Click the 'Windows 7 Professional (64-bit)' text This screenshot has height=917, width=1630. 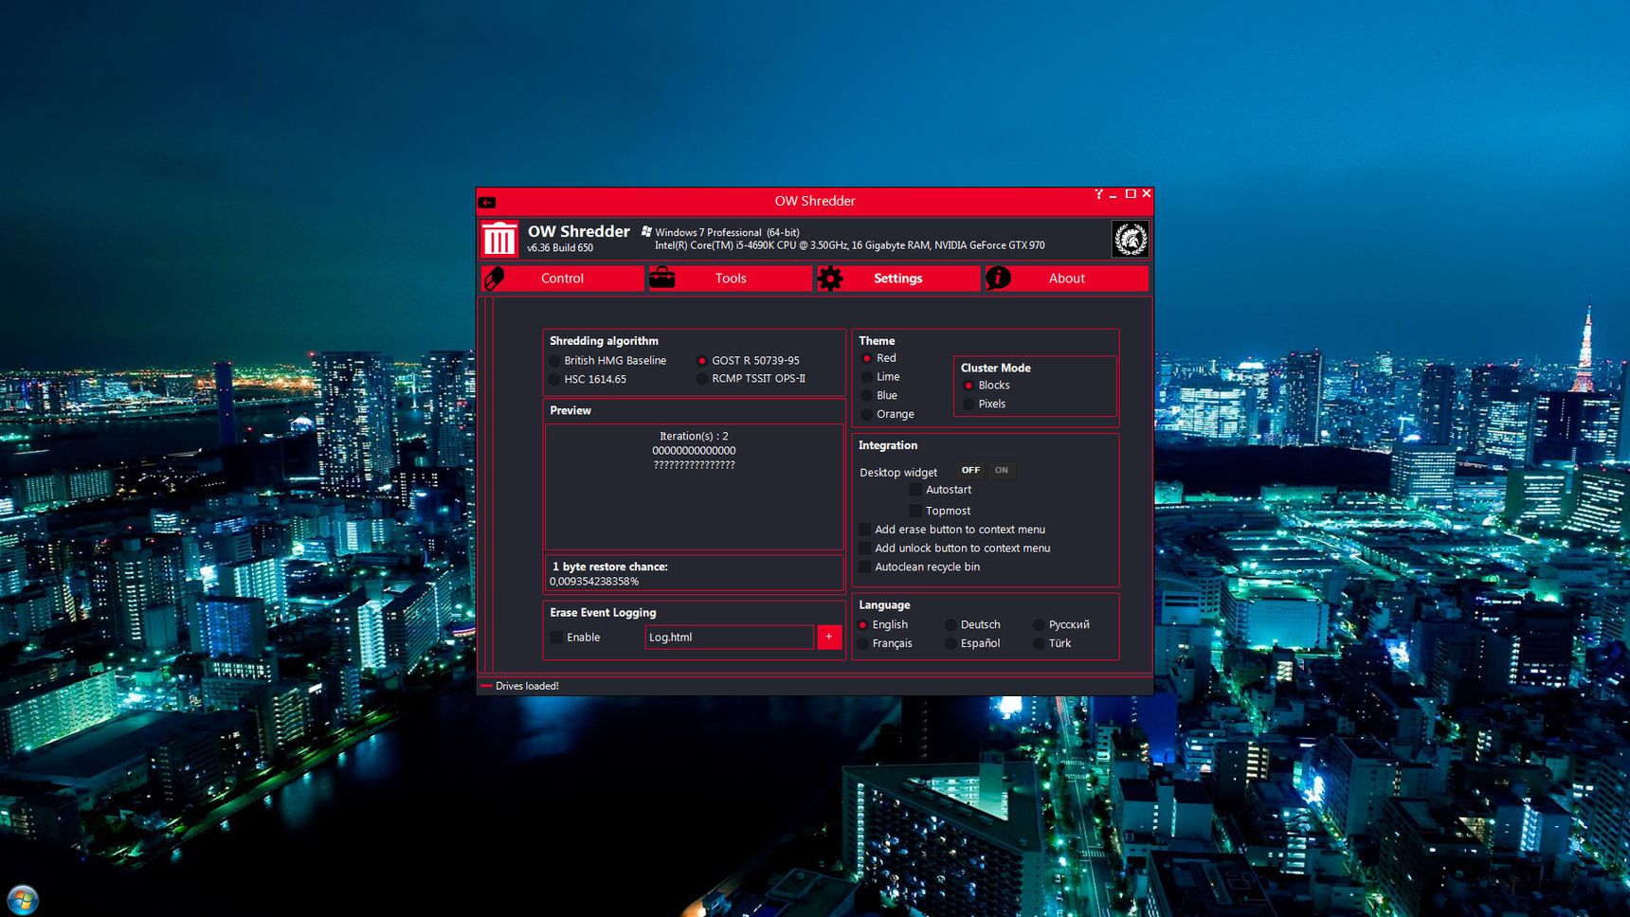pos(727,232)
